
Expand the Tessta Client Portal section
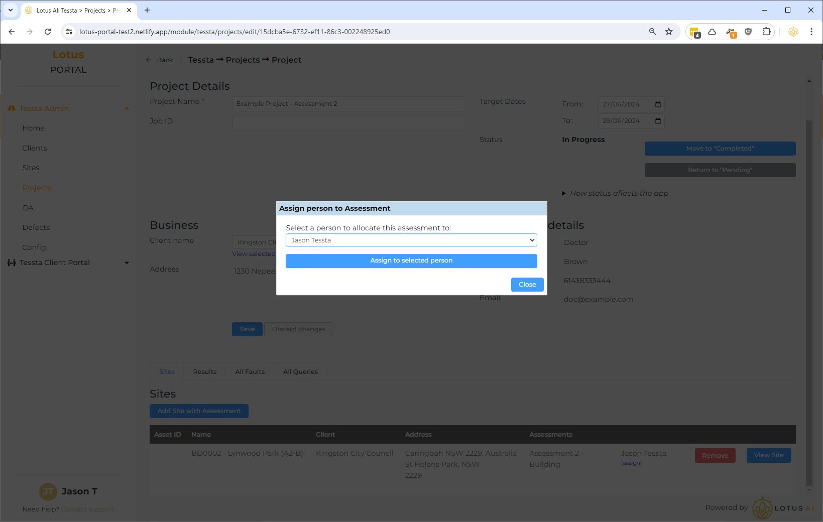(x=127, y=263)
